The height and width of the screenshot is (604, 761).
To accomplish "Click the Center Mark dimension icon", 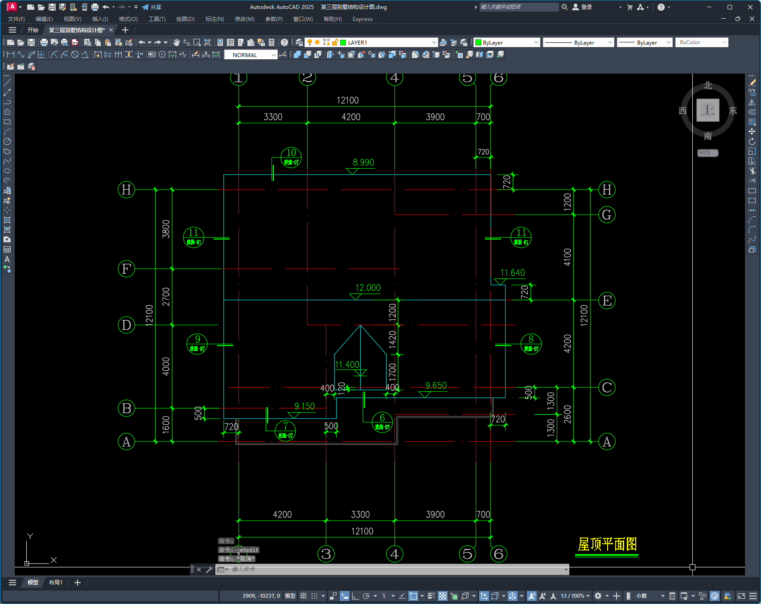I will (162, 54).
